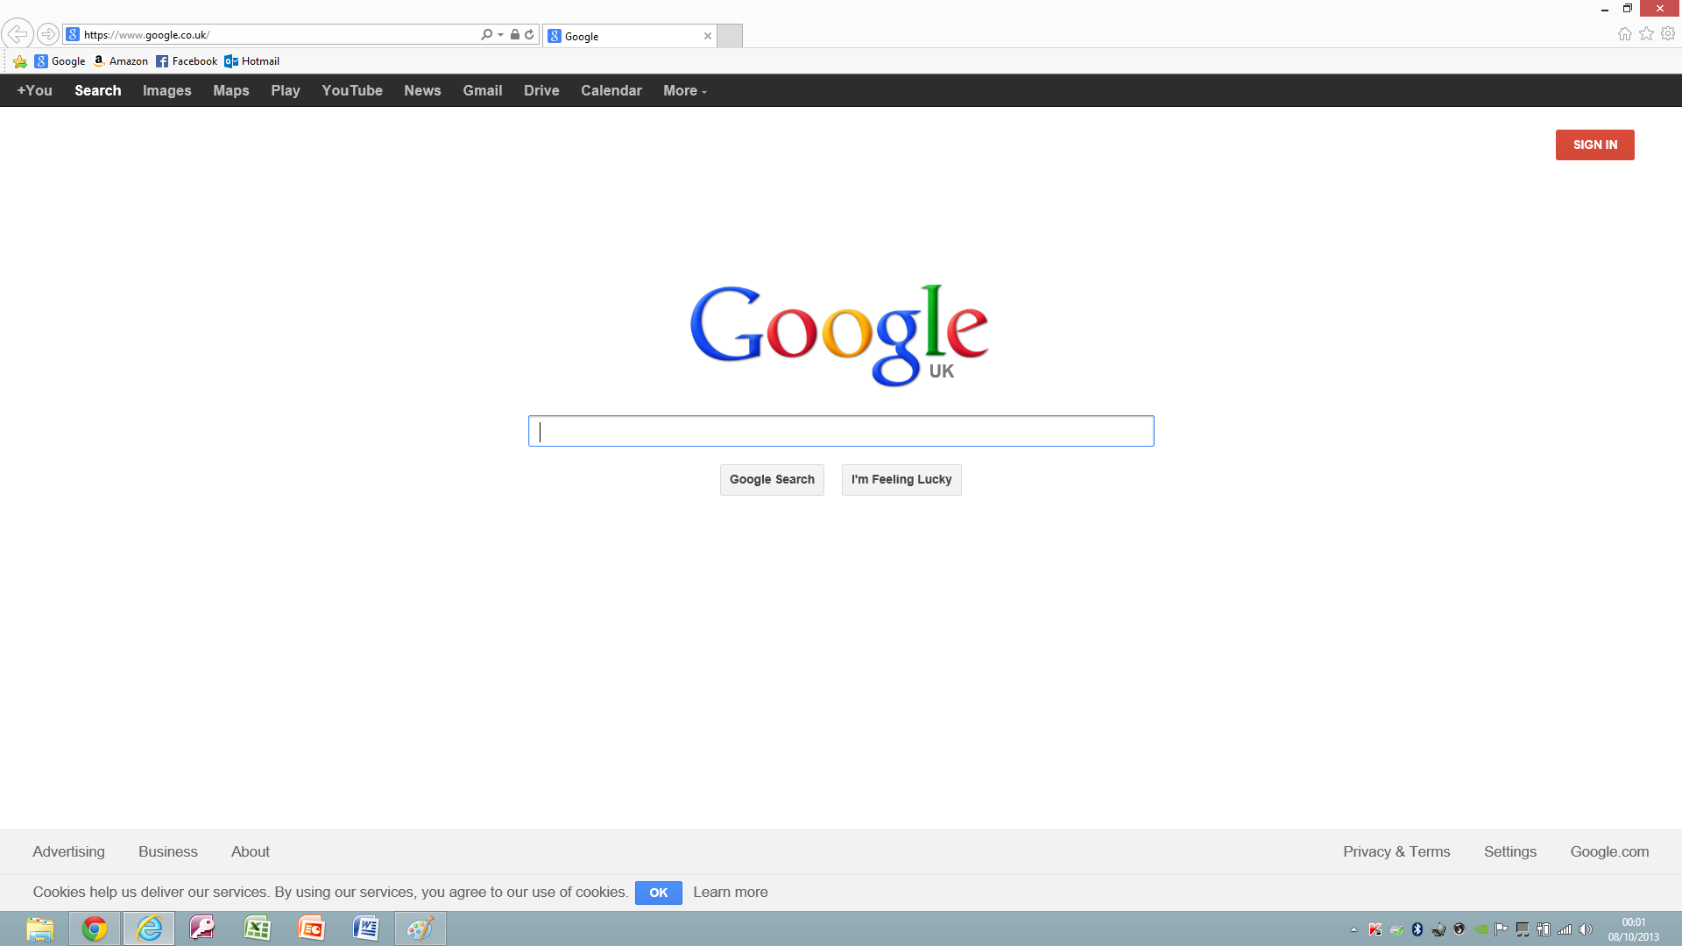Click the battery power tray icon
Image resolution: width=1682 pixels, height=946 pixels.
1544,929
